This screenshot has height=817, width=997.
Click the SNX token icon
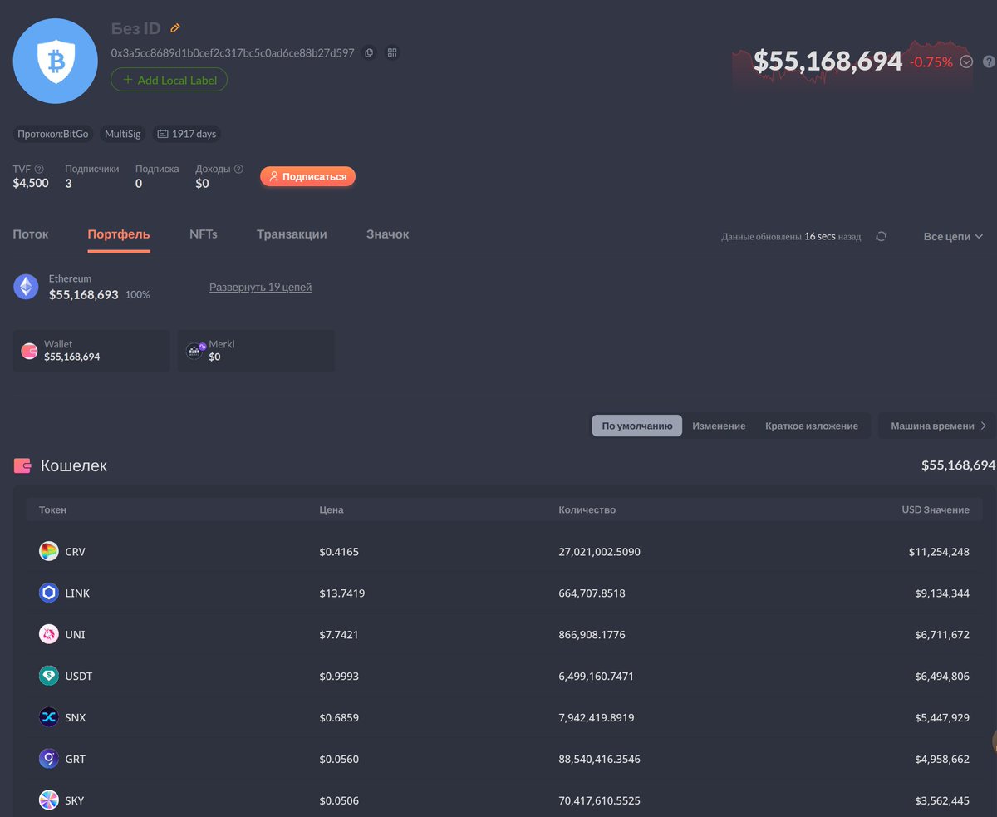click(49, 717)
